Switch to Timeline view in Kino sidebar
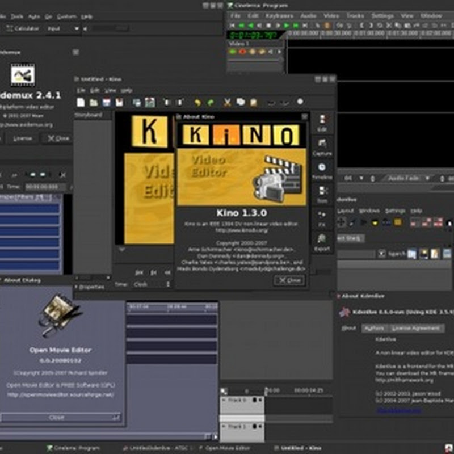 (322, 171)
